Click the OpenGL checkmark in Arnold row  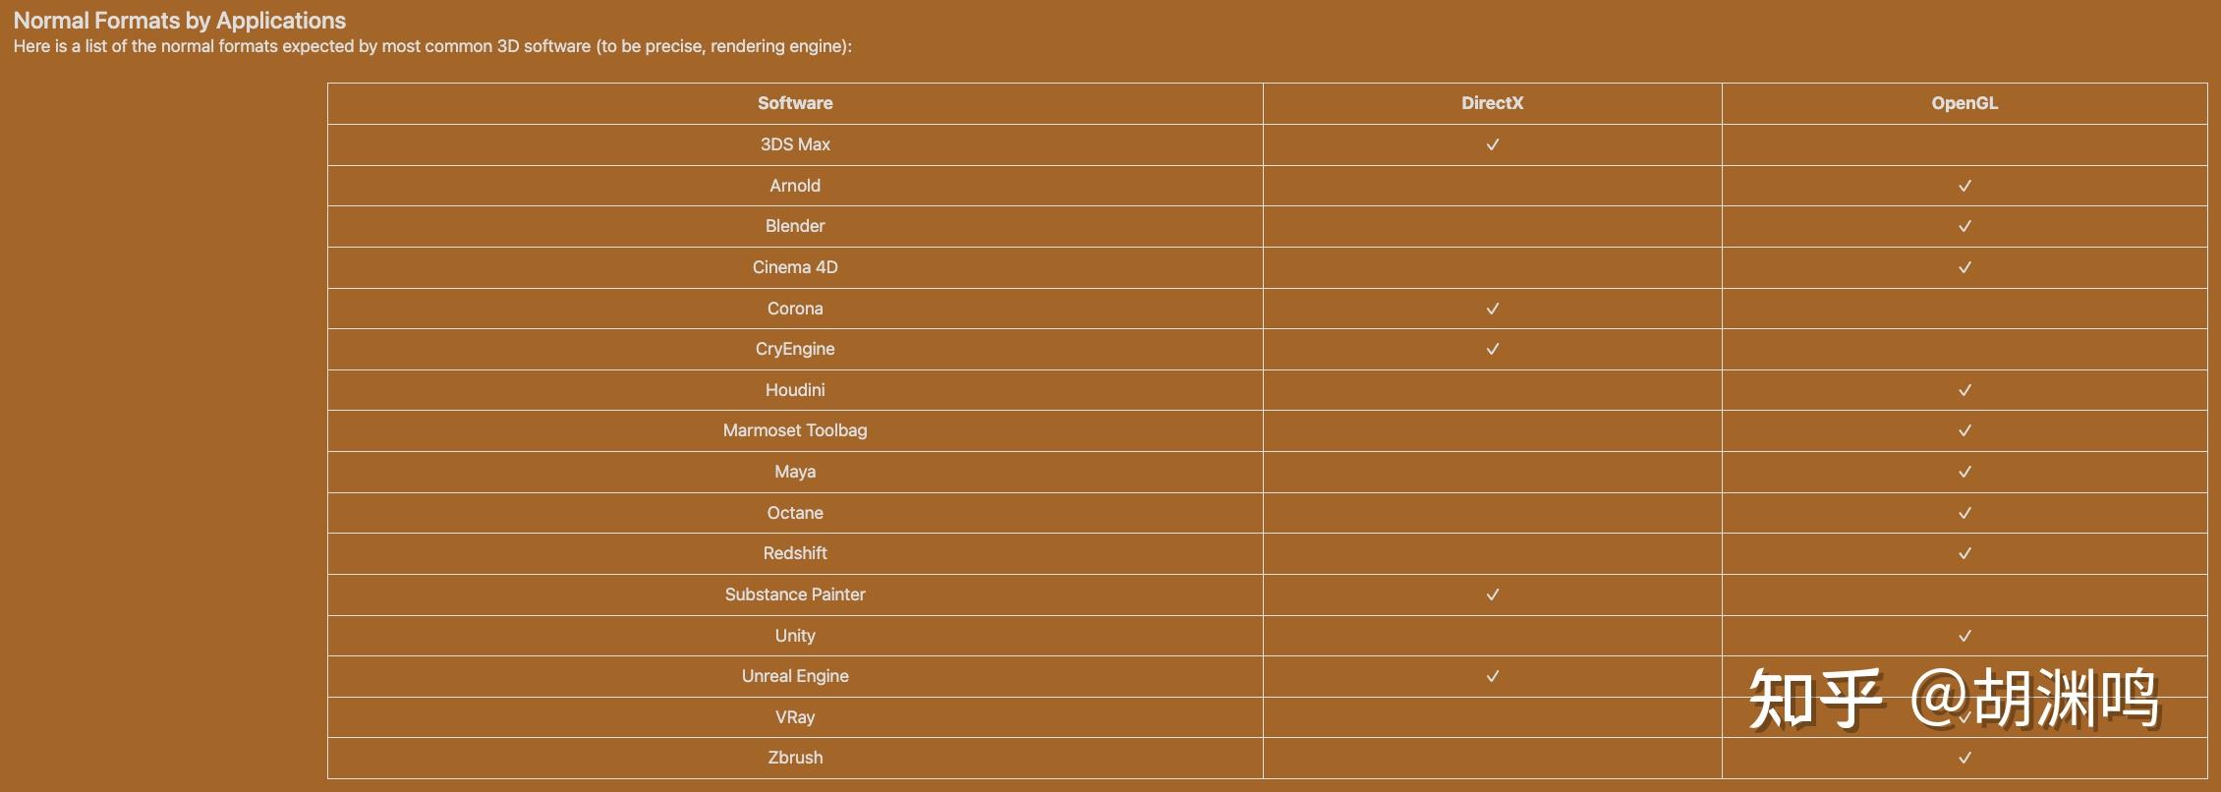pyautogui.click(x=1965, y=186)
